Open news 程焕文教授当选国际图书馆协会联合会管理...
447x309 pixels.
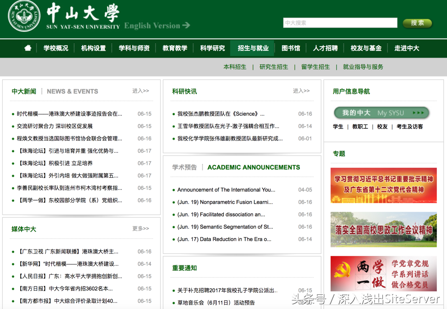(69, 138)
